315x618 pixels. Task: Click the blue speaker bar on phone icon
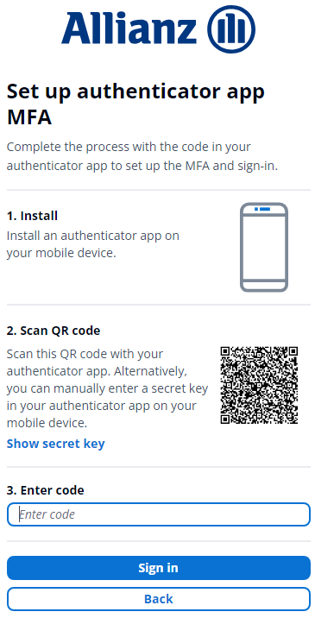click(262, 209)
